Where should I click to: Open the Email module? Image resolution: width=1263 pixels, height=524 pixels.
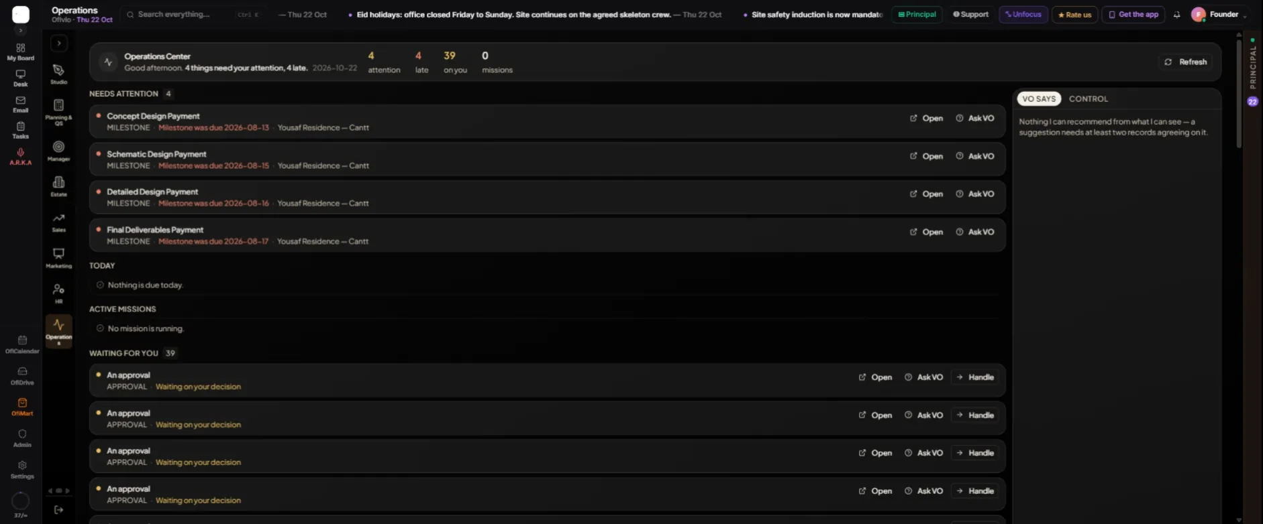21,104
